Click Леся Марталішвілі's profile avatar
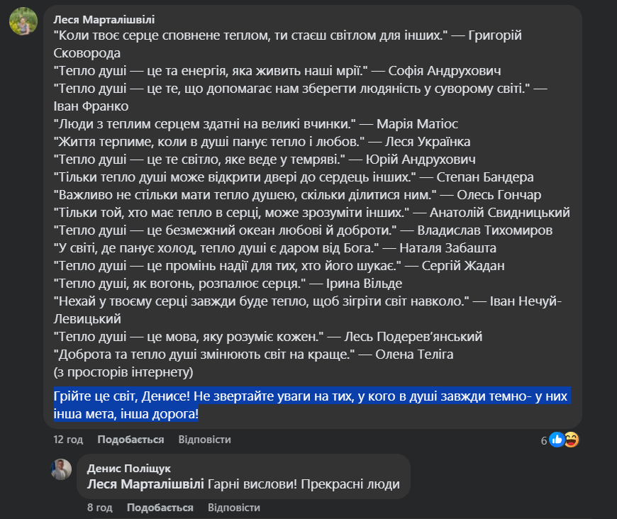617x519 pixels. click(x=23, y=21)
